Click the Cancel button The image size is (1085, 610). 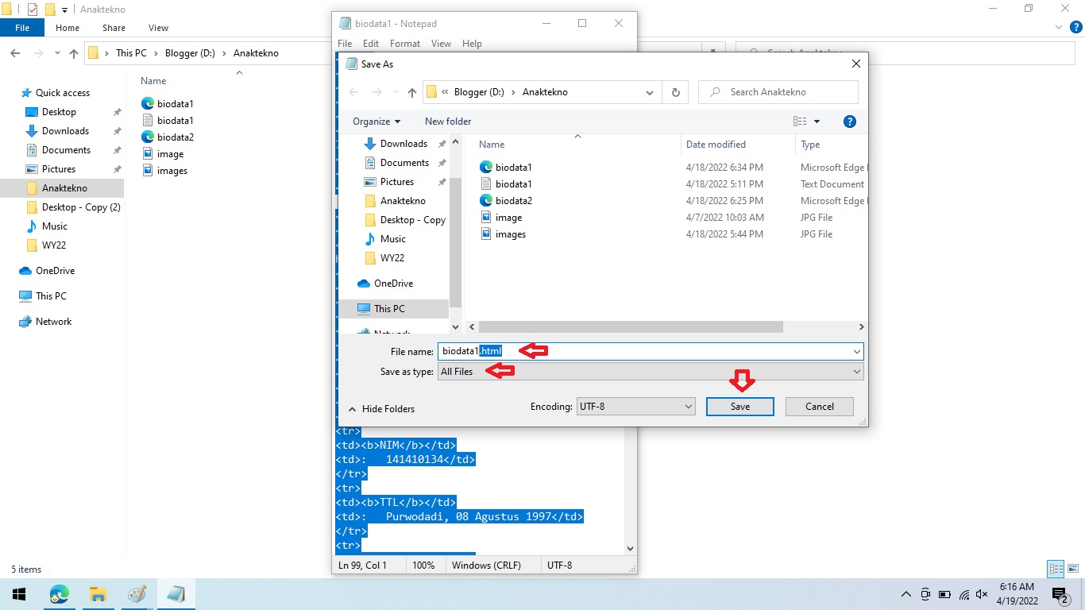(x=819, y=406)
